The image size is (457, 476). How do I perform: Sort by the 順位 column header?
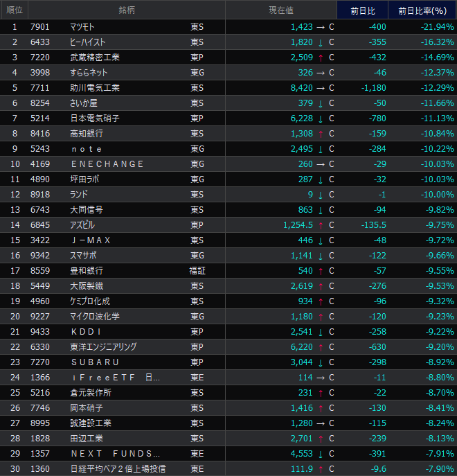coord(15,10)
